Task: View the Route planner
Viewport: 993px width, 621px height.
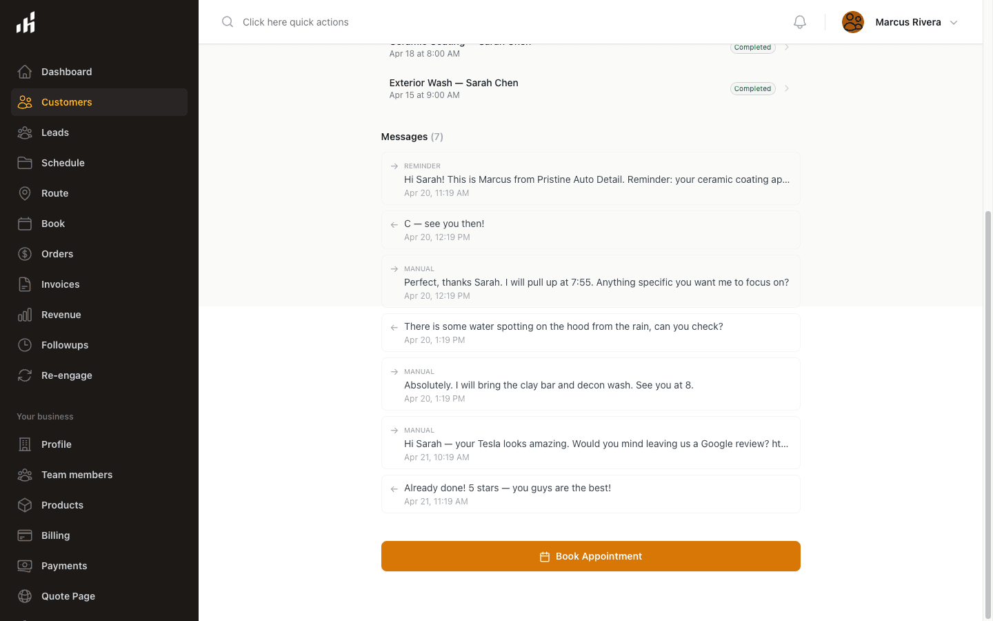Action: [x=55, y=193]
